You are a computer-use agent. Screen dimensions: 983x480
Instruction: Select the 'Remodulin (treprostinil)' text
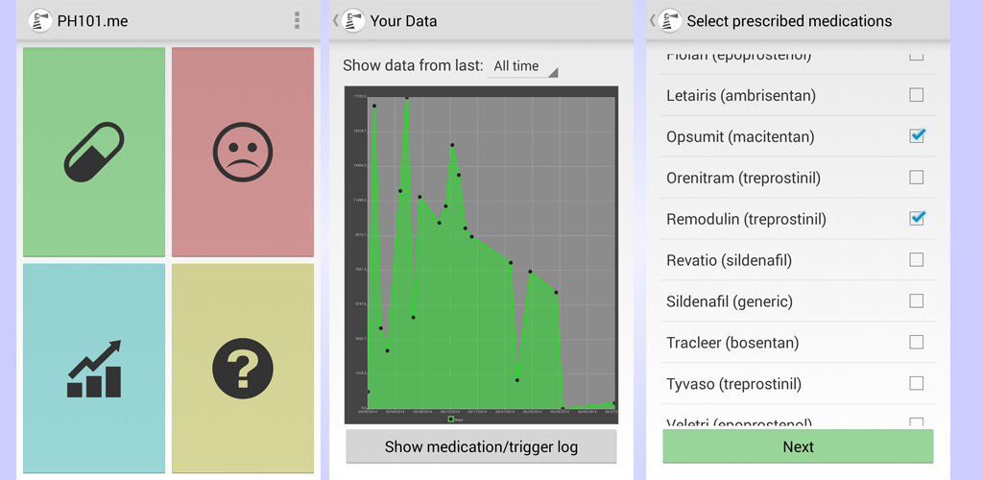[x=746, y=220]
